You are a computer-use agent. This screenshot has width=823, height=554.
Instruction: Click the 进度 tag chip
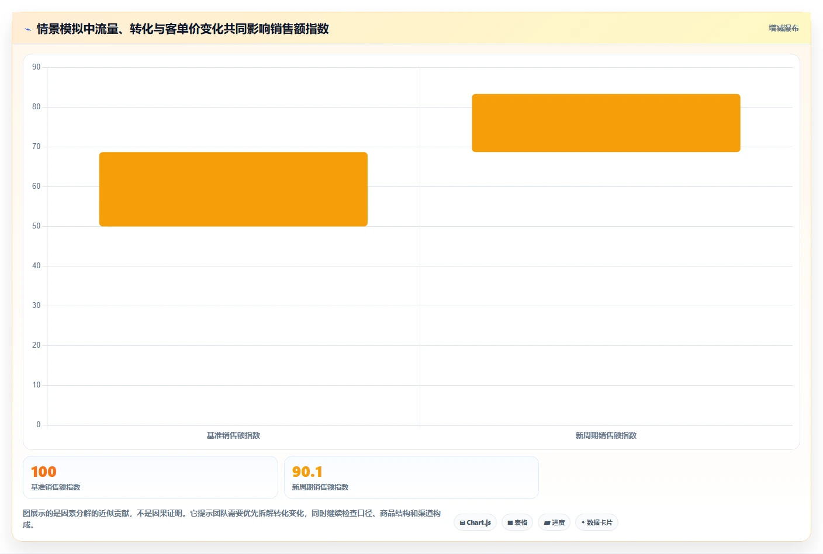coord(554,522)
